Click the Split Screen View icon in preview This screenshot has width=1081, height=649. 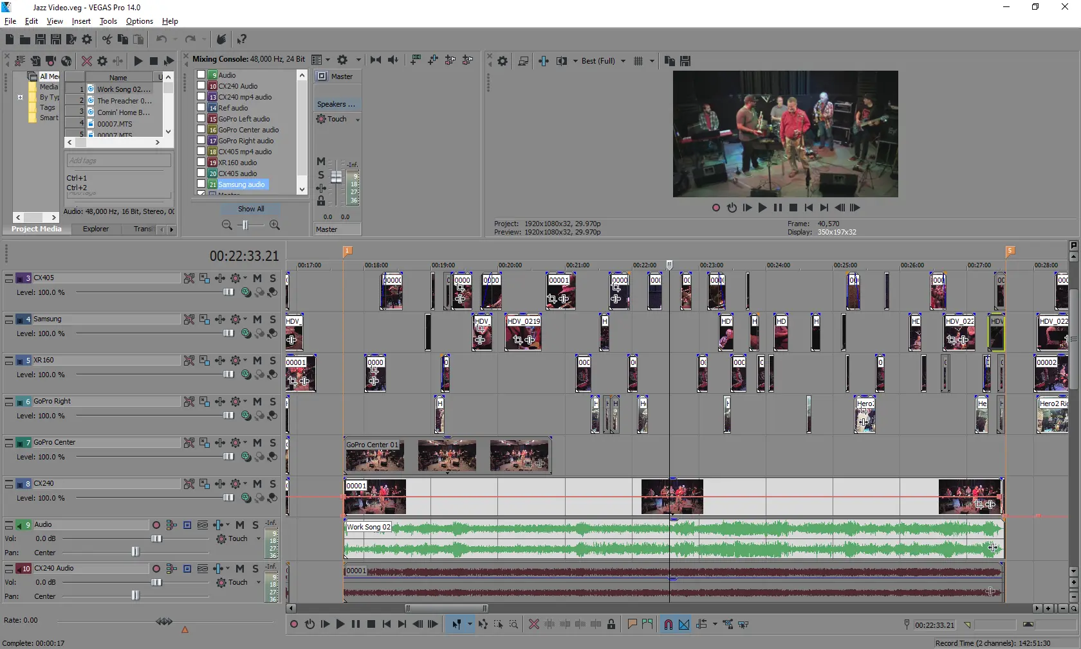click(x=561, y=61)
